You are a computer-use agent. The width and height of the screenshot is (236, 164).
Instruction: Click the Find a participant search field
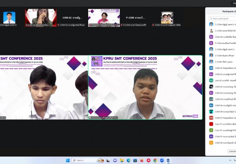point(222,19)
